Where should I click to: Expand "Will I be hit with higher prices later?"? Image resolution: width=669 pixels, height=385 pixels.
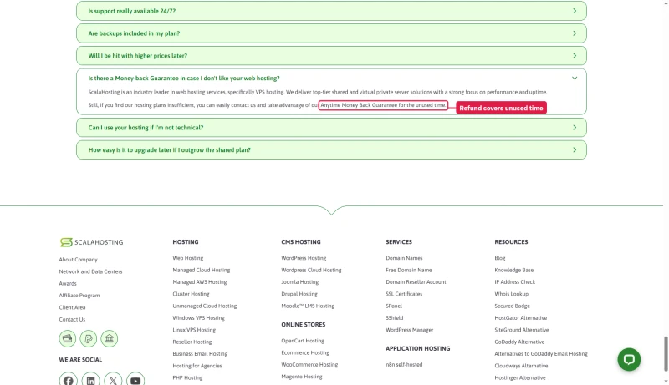point(331,56)
